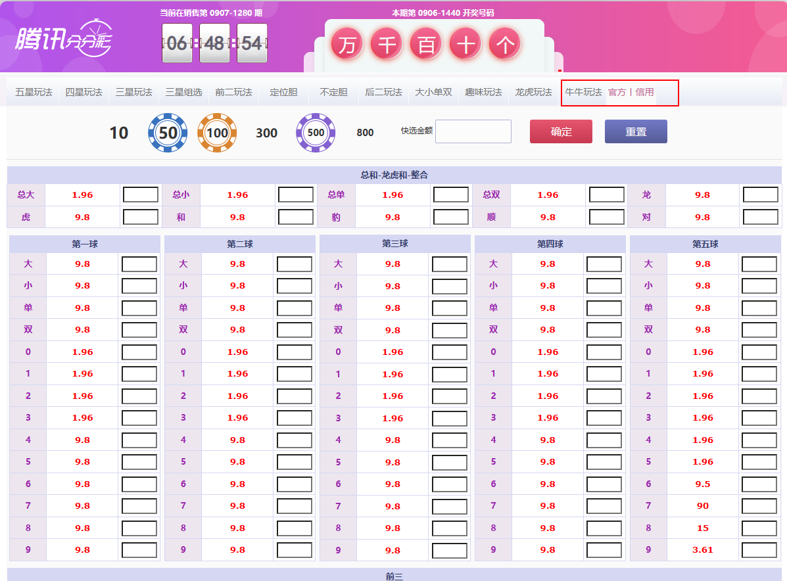Click the 06:48:54 countdown timer
The width and height of the screenshot is (787, 581).
pos(214,43)
